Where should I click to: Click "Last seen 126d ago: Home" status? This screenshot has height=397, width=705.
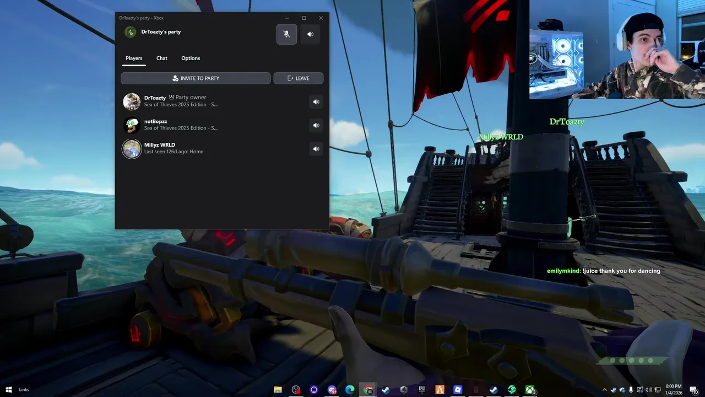tap(174, 152)
